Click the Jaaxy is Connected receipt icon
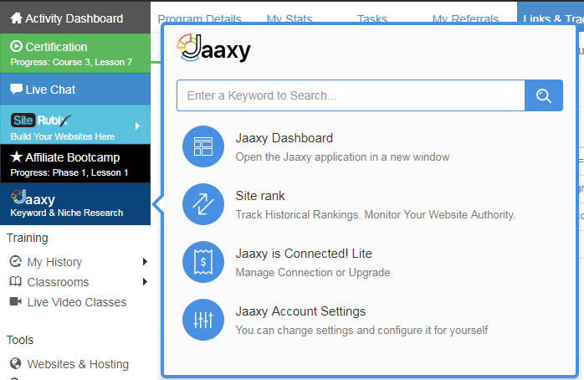 click(203, 262)
